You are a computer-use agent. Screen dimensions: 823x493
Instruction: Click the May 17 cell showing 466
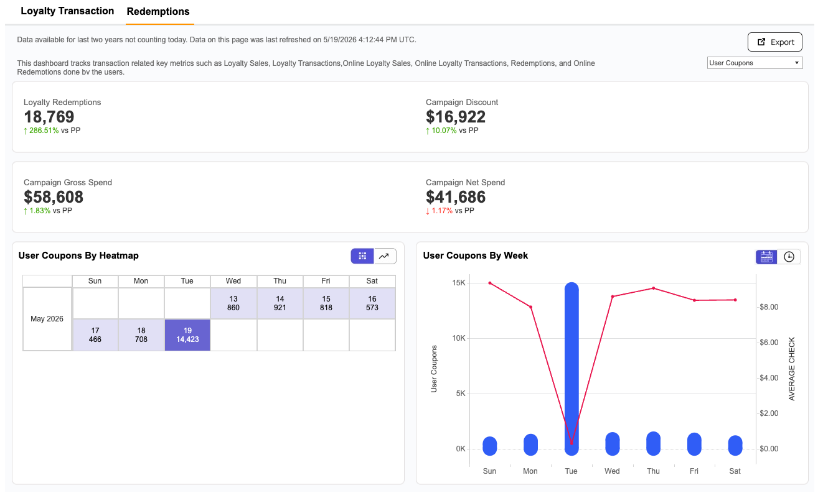pos(95,335)
